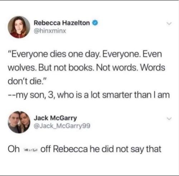Expand the options chevron on Rebecca's tweet

169,24
